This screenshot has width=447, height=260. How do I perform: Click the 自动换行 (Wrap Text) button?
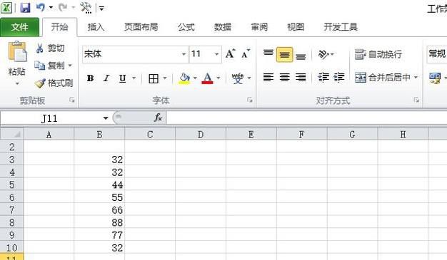[378, 54]
